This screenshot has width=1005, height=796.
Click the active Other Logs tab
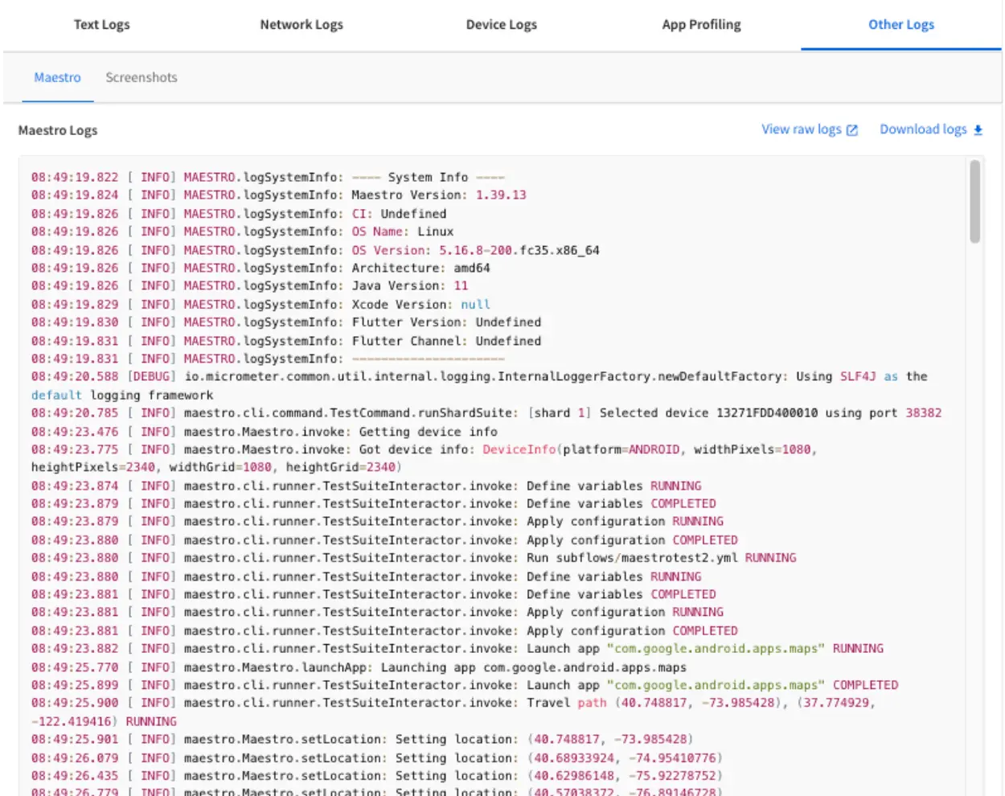[x=900, y=24]
